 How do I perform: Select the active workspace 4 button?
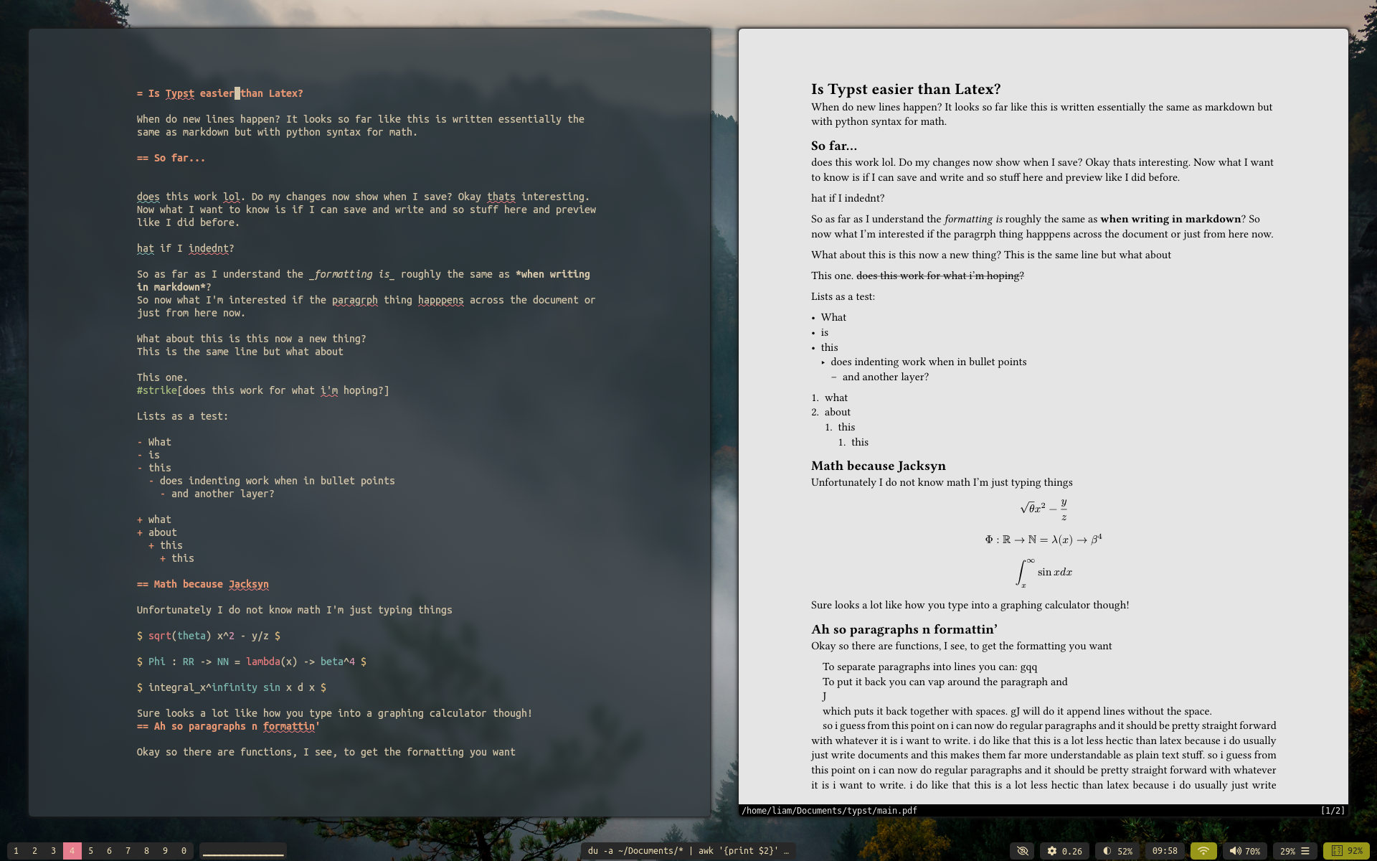tap(72, 851)
